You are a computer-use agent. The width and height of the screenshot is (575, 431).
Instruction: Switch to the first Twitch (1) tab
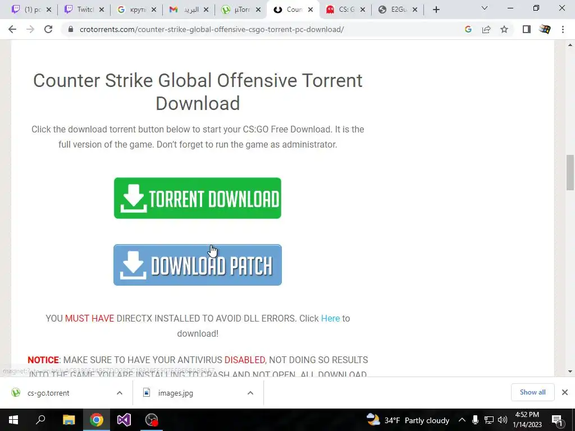(28, 10)
